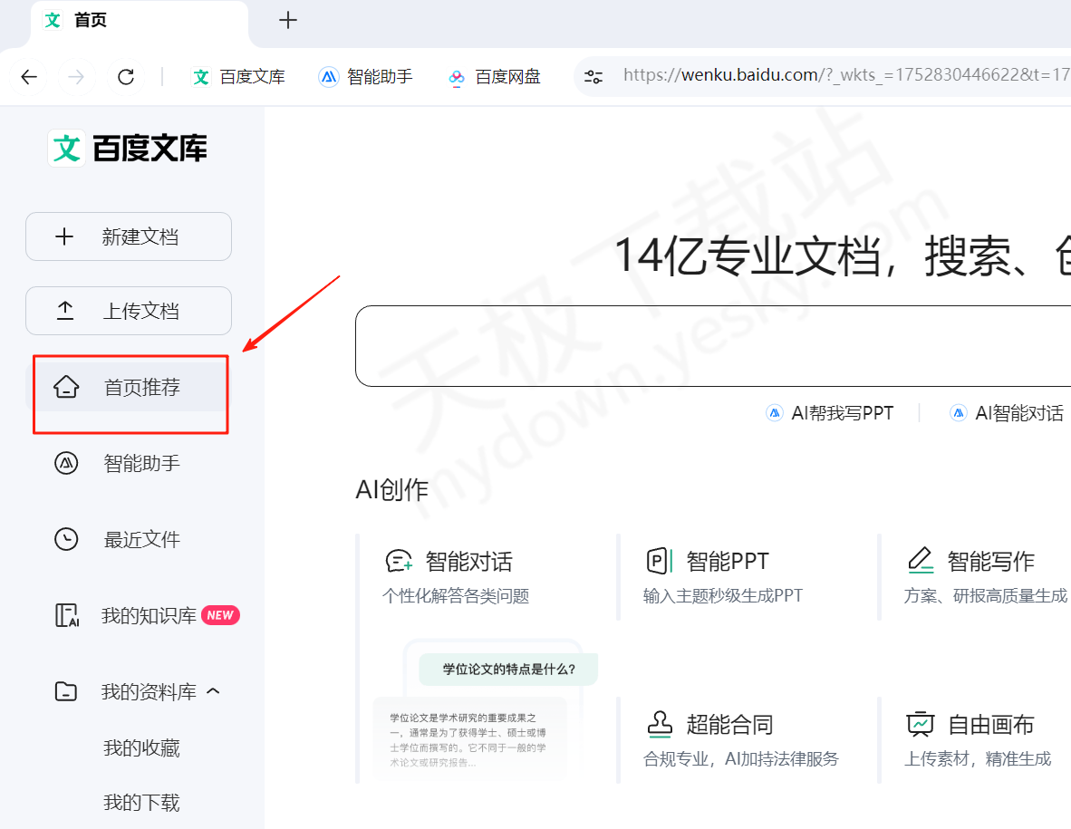Collapse 我的资料库 with its chevron arrow
The image size is (1071, 829).
(x=213, y=691)
